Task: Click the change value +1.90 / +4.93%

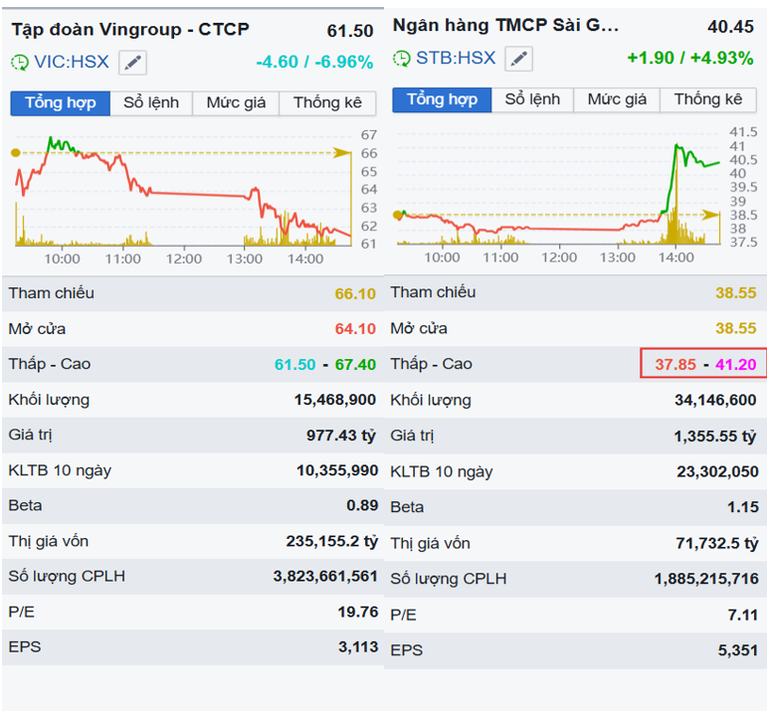Action: coord(690,59)
